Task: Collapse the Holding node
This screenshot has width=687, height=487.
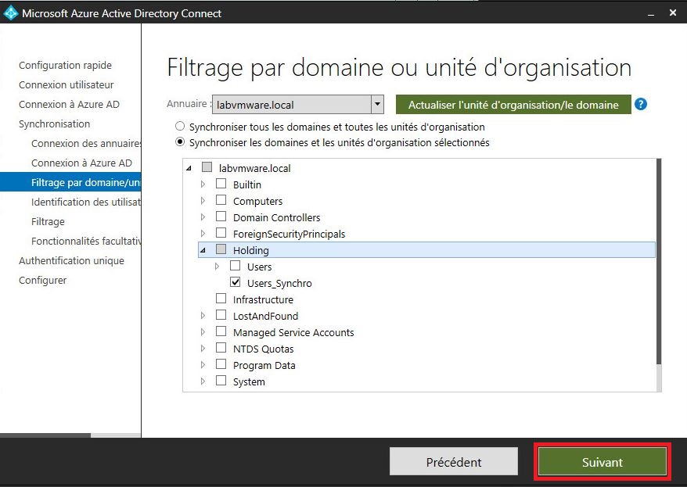Action: (203, 250)
